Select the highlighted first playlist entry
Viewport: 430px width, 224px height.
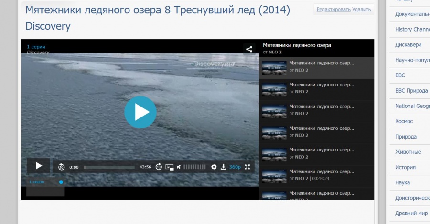tap(317, 68)
